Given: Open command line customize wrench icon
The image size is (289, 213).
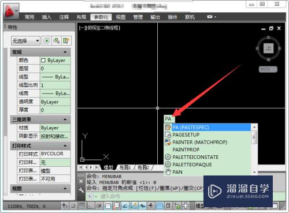Looking at the screenshot, I should [81, 190].
